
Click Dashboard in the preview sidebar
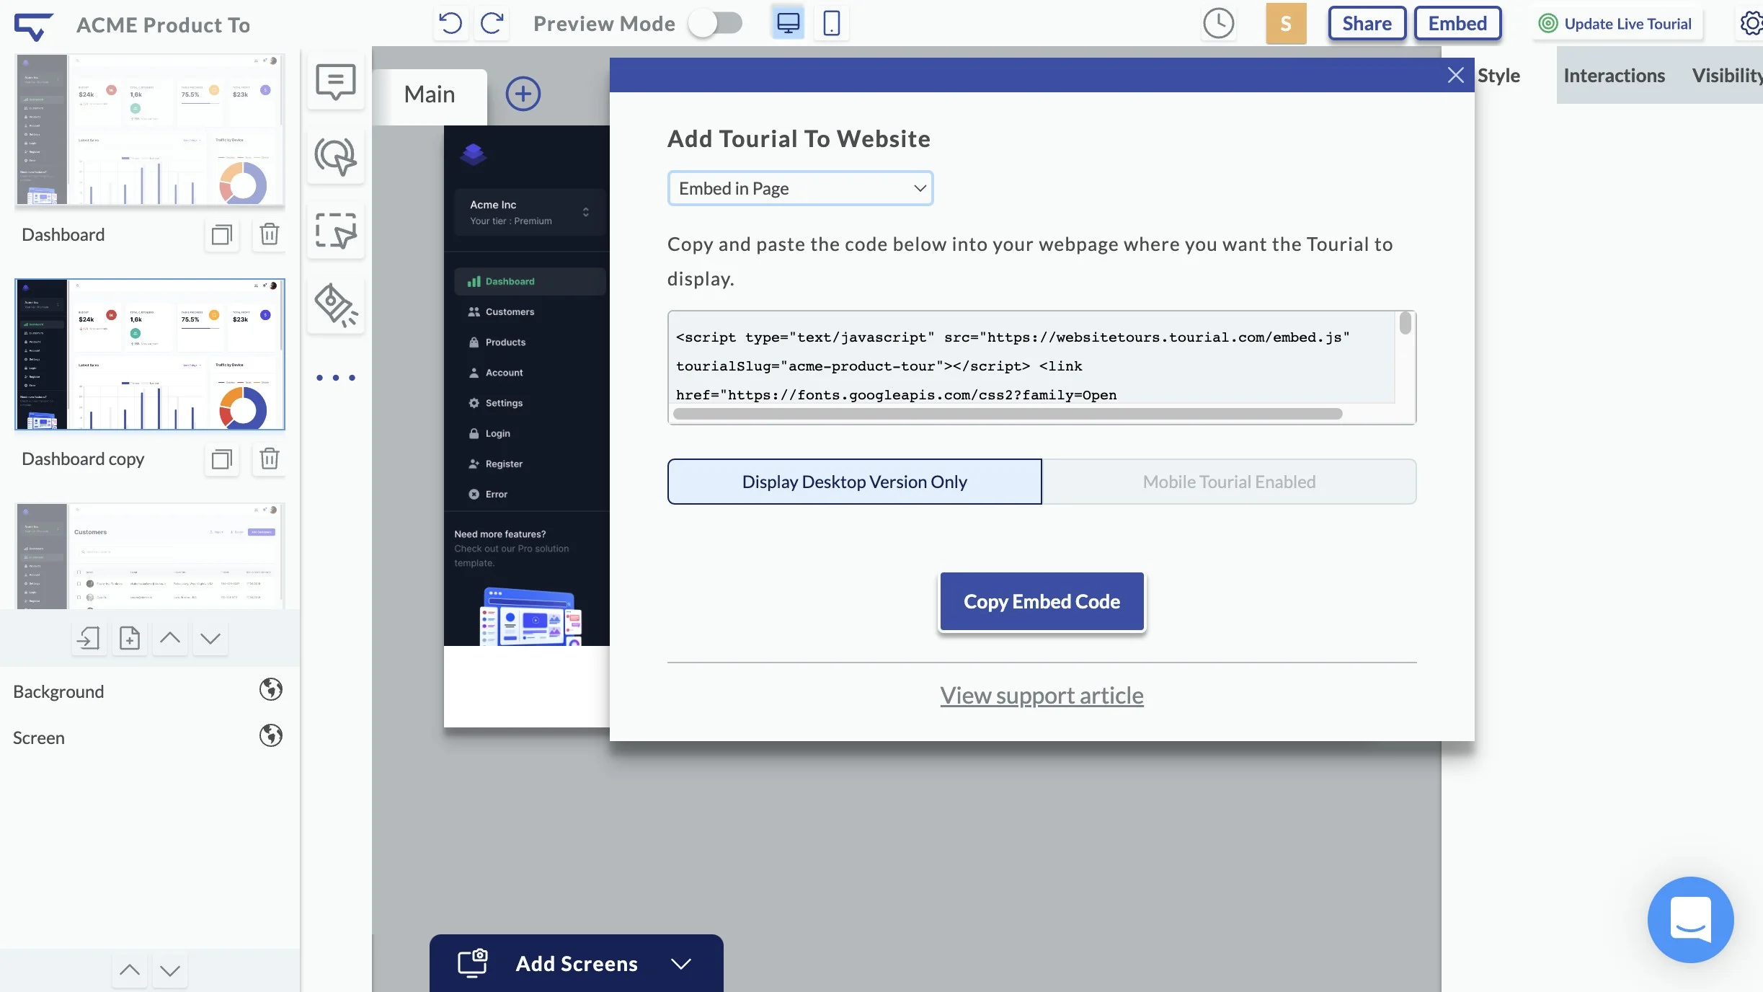pos(530,281)
